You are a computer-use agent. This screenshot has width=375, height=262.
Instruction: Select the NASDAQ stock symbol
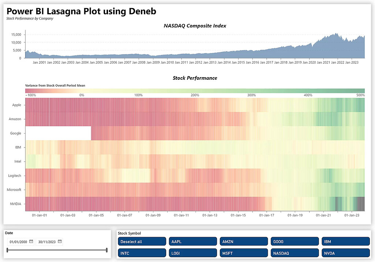pos(294,252)
